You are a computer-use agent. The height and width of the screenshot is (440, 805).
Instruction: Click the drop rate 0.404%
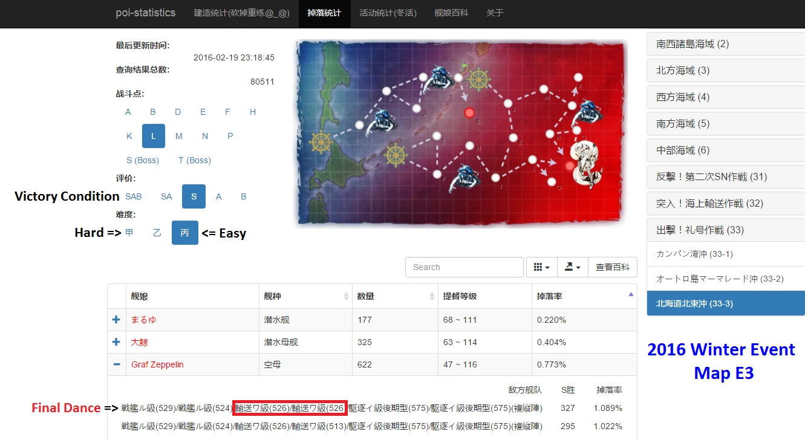(552, 342)
